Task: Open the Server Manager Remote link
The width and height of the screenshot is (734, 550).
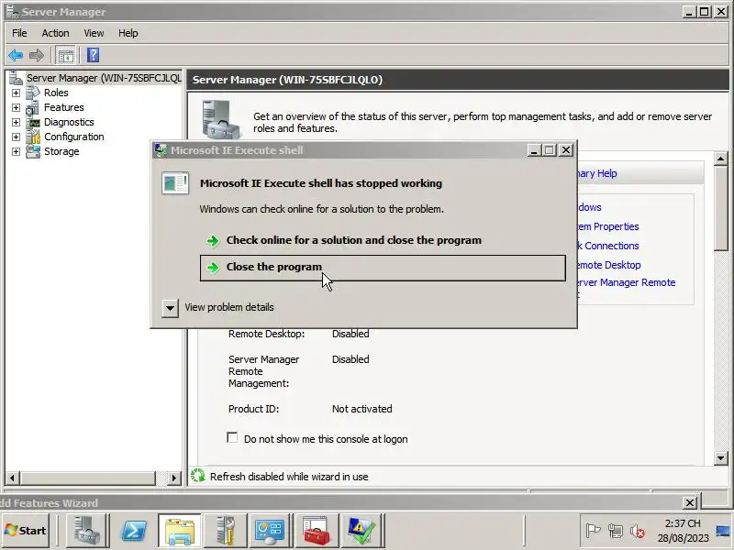Action: 627,282
